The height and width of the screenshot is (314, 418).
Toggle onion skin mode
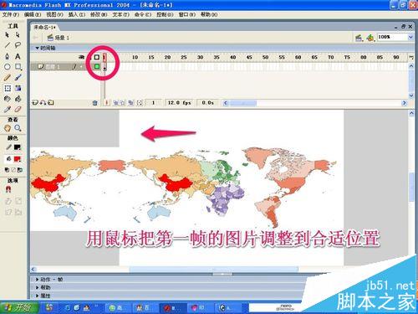tap(115, 103)
